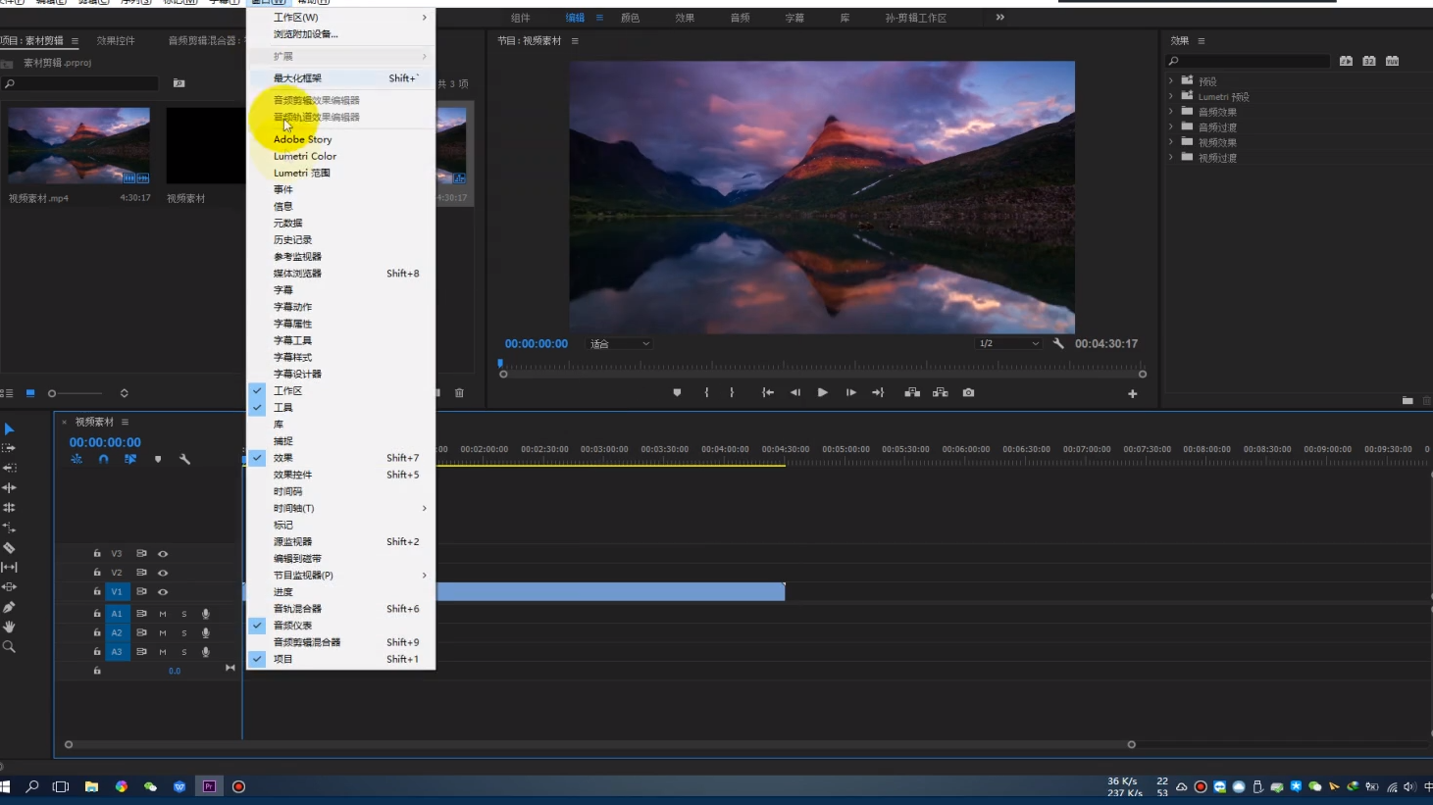Click the Add Marker icon under the monitor

pyautogui.click(x=677, y=393)
